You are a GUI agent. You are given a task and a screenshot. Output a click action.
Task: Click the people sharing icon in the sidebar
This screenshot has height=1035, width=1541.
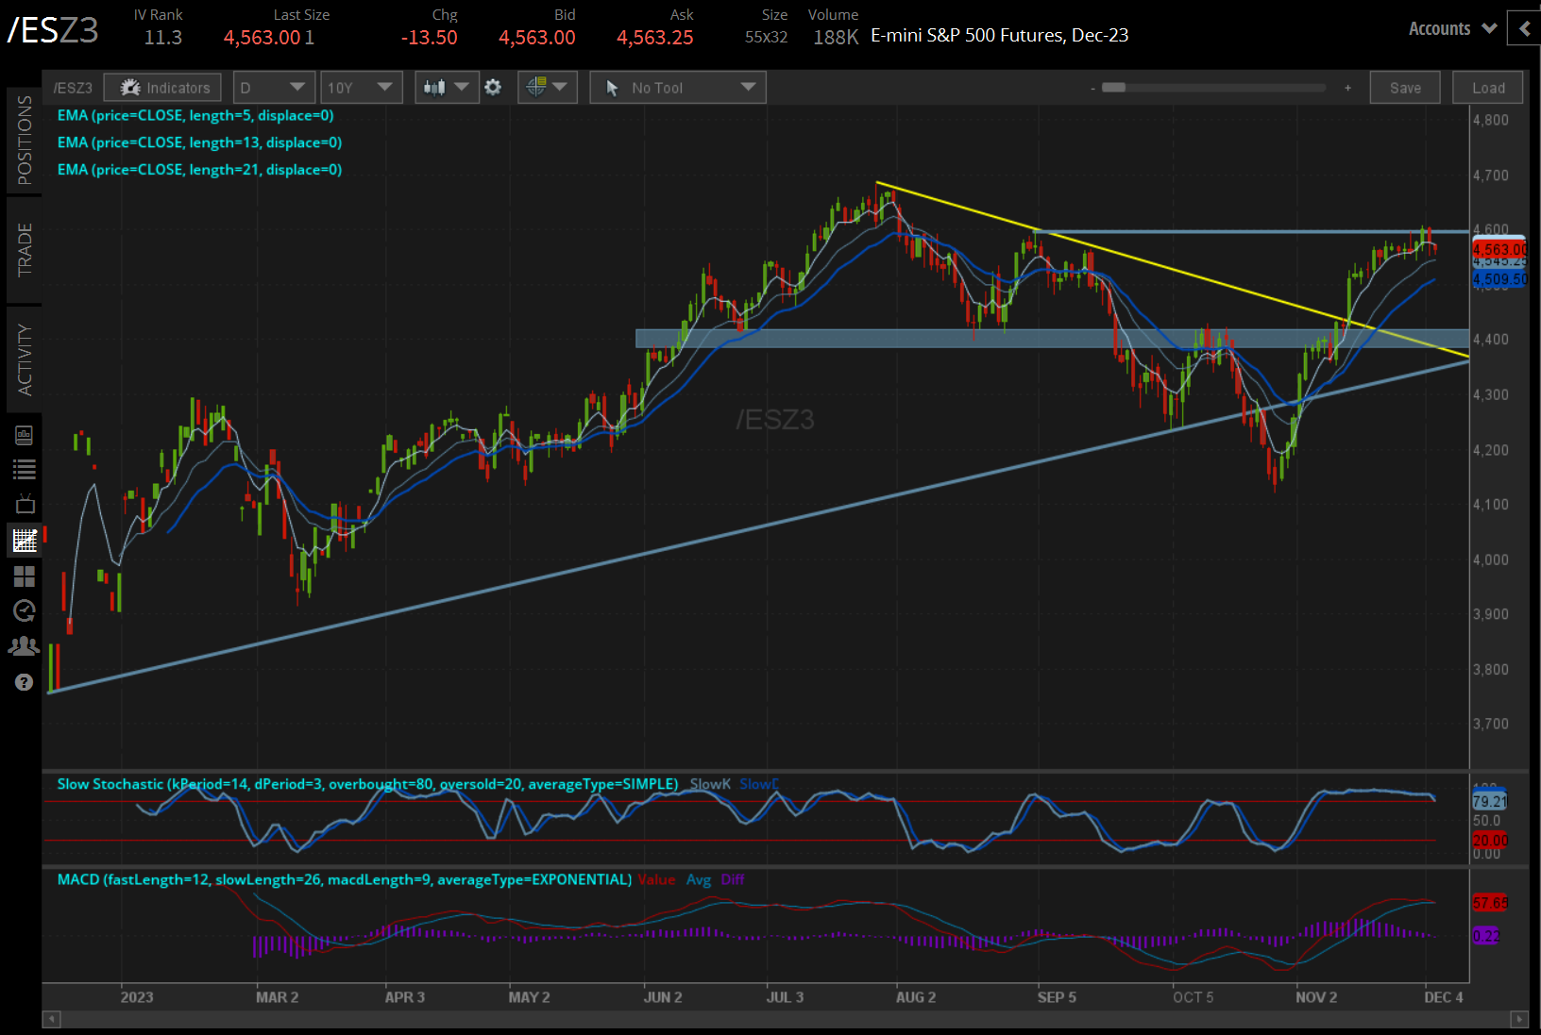pos(25,645)
